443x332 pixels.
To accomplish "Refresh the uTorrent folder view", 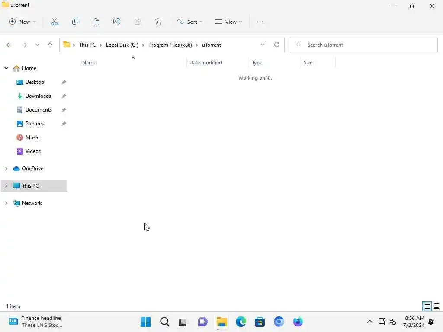I will (277, 45).
